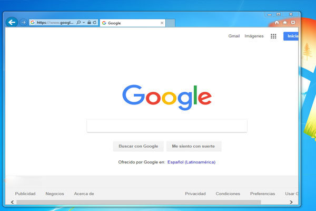Click the browser Forward arrow button

pos(23,22)
